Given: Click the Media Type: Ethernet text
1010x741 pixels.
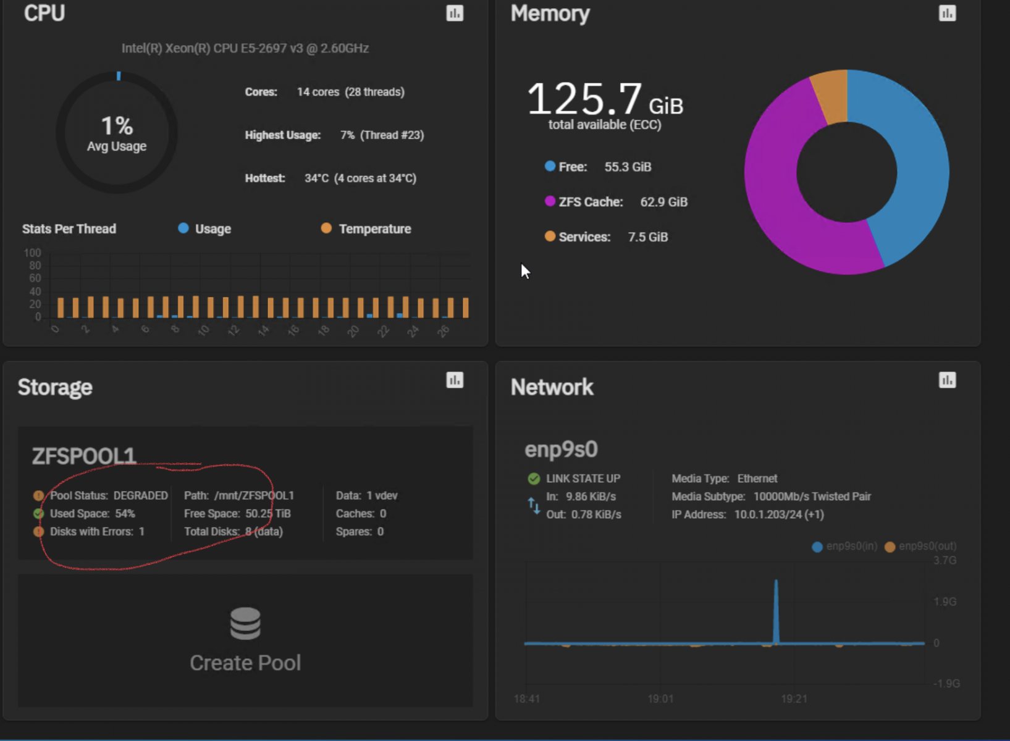Looking at the screenshot, I should pos(725,479).
